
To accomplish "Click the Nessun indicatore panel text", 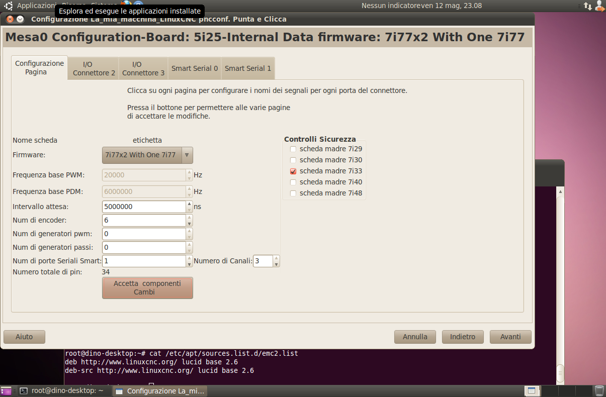I will pyautogui.click(x=391, y=6).
